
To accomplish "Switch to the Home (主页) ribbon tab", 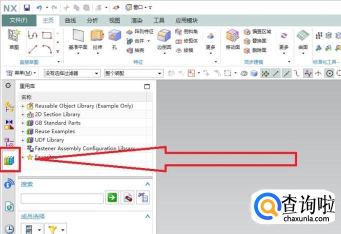I will pyautogui.click(x=48, y=20).
